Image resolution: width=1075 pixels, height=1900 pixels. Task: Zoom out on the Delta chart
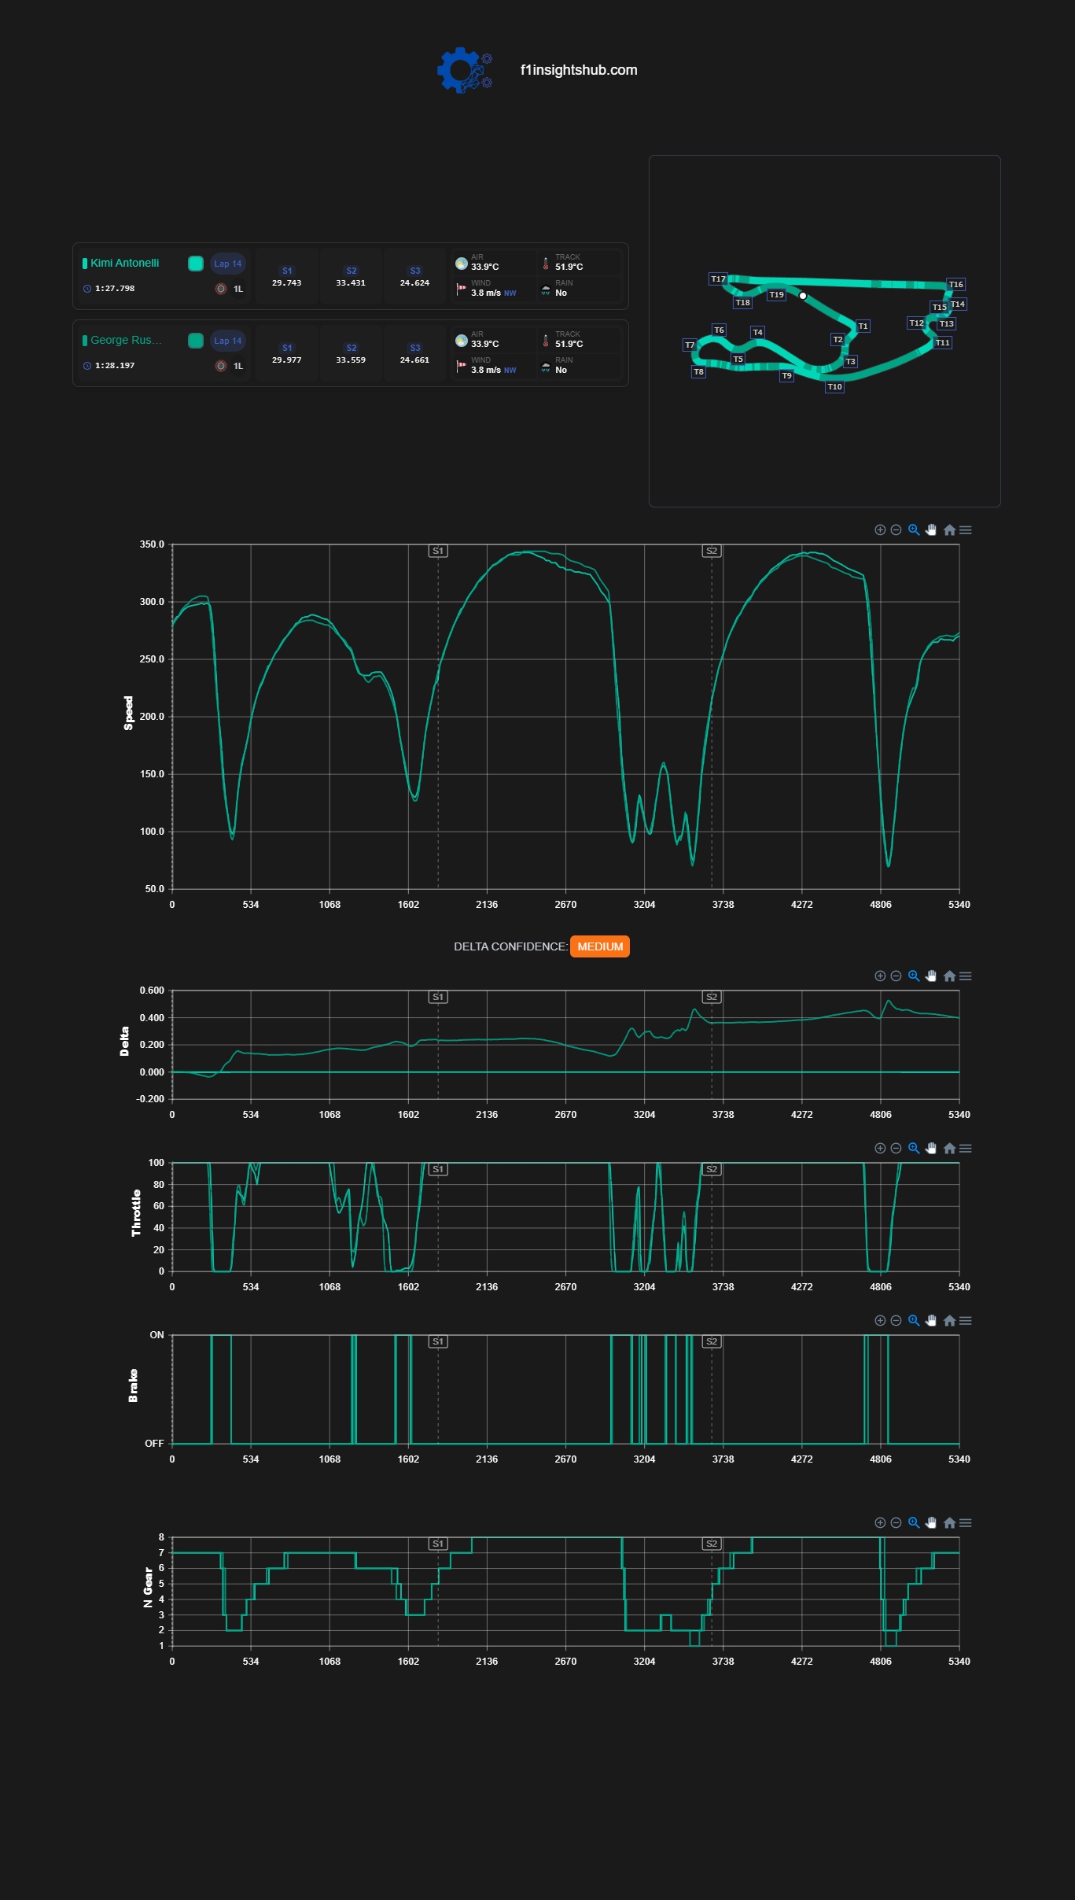[896, 976]
